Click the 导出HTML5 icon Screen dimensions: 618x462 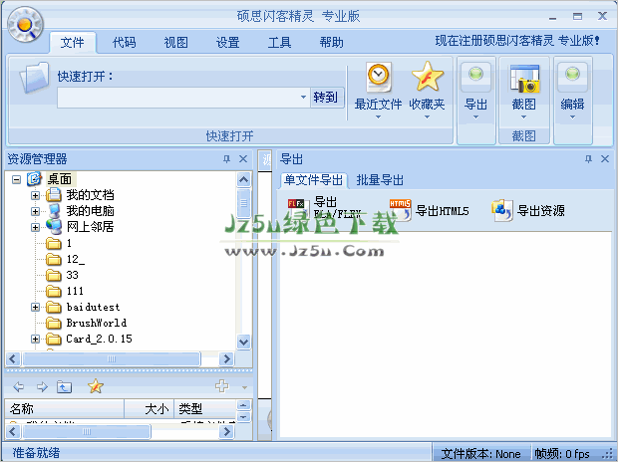(400, 209)
